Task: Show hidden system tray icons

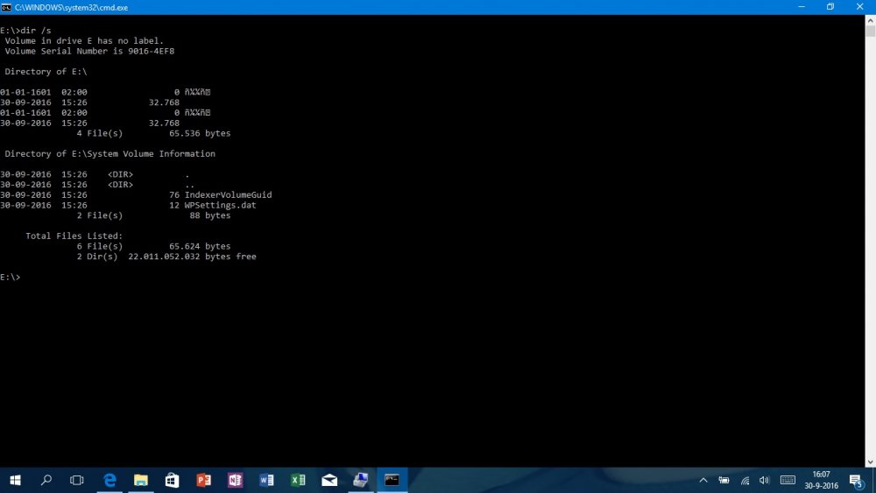Action: [x=703, y=480]
